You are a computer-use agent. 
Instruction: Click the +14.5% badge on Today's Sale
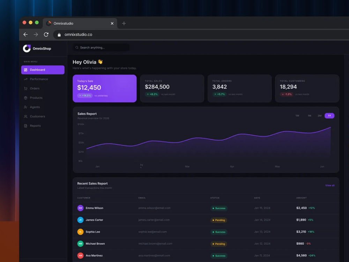(85, 96)
